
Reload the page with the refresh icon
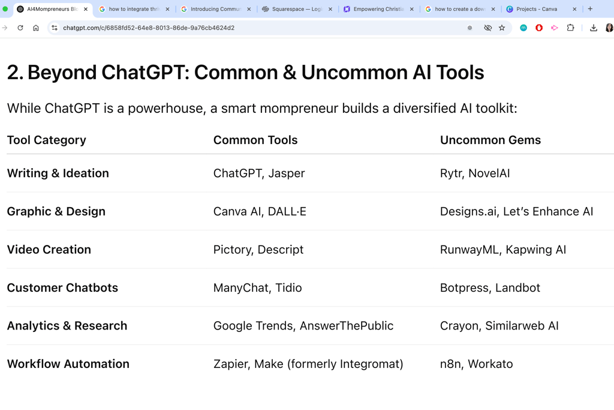point(20,28)
